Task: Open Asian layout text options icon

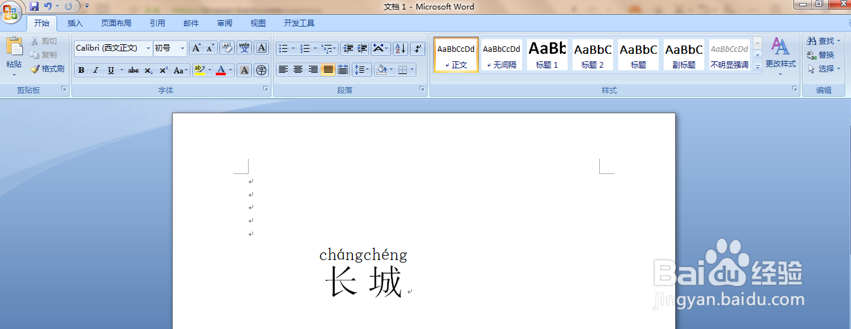Action: [381, 48]
